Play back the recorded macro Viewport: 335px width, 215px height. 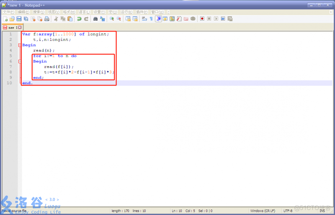point(216,19)
